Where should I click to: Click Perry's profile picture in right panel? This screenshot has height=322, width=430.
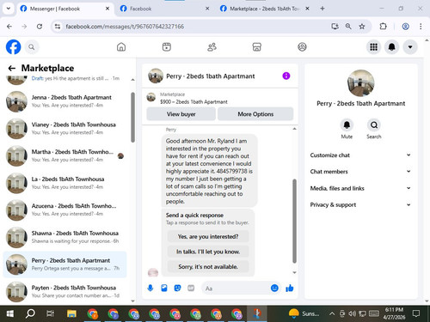click(x=360, y=83)
